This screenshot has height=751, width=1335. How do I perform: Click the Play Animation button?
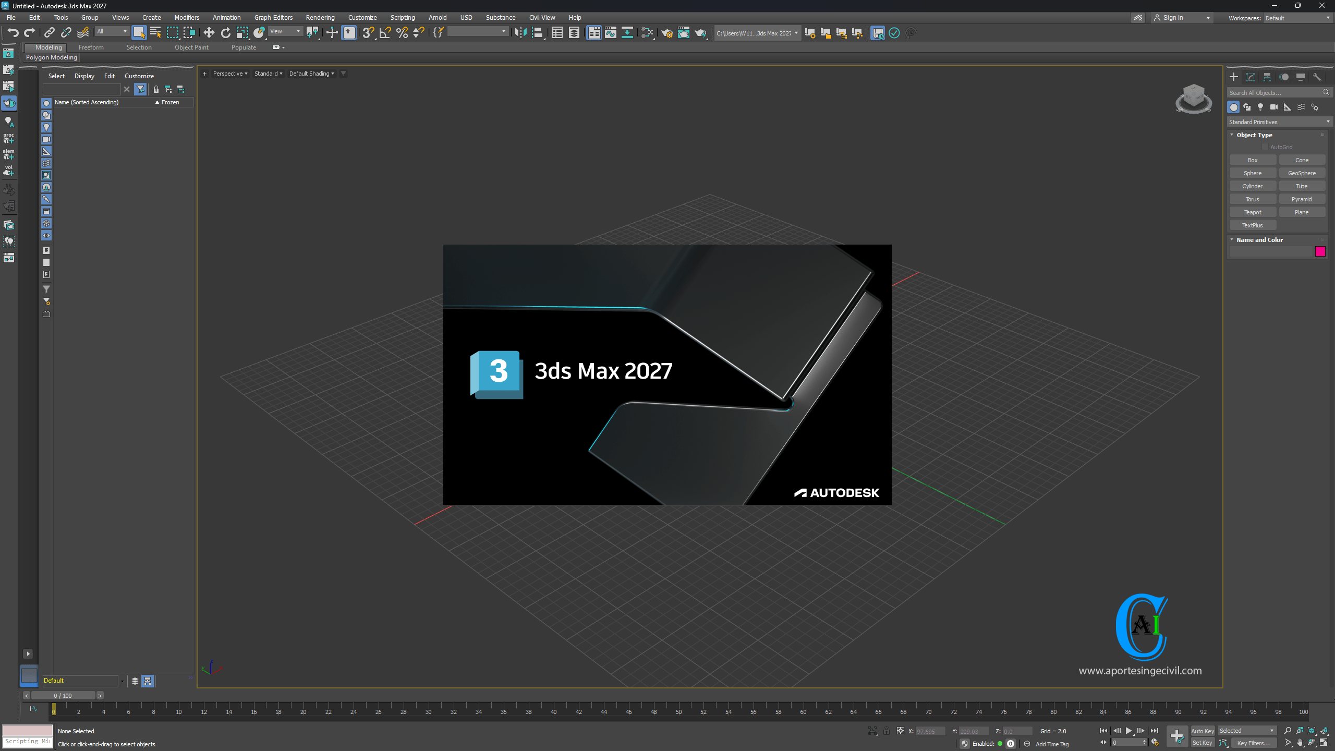click(1128, 731)
